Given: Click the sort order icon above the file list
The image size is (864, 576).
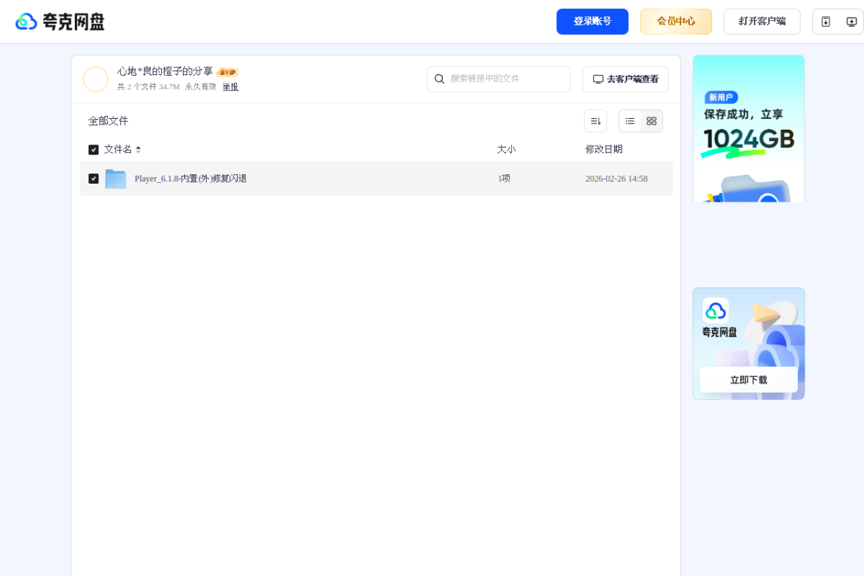Looking at the screenshot, I should pyautogui.click(x=595, y=120).
